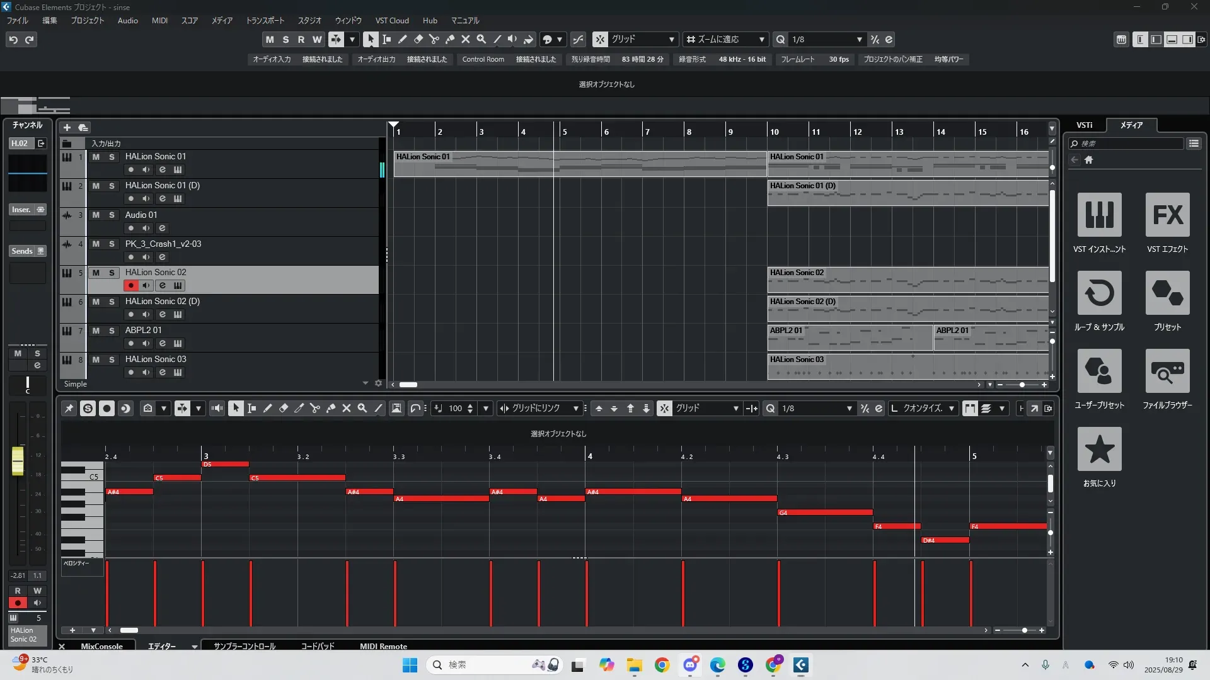Select the Zoom magnifier tool in the main toolbar
This screenshot has width=1210, height=680.
tap(481, 39)
